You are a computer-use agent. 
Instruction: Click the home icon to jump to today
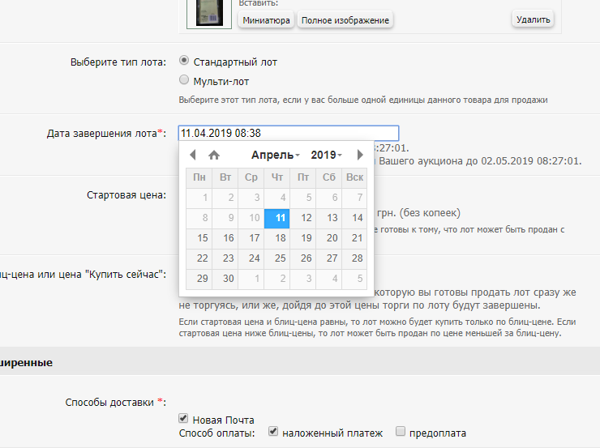[214, 155]
